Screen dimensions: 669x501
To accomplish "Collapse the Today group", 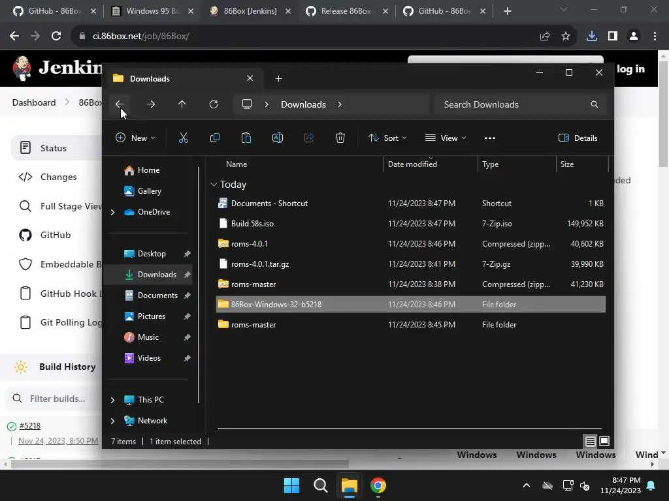I will pyautogui.click(x=214, y=185).
